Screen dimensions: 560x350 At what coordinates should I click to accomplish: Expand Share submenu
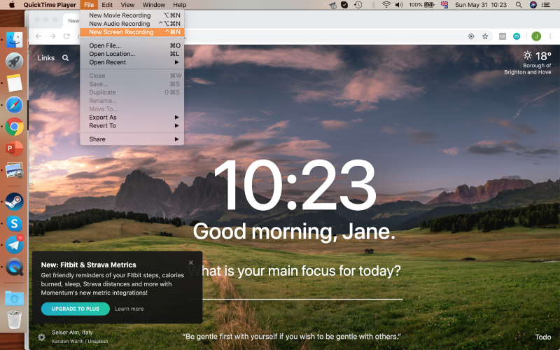[132, 139]
